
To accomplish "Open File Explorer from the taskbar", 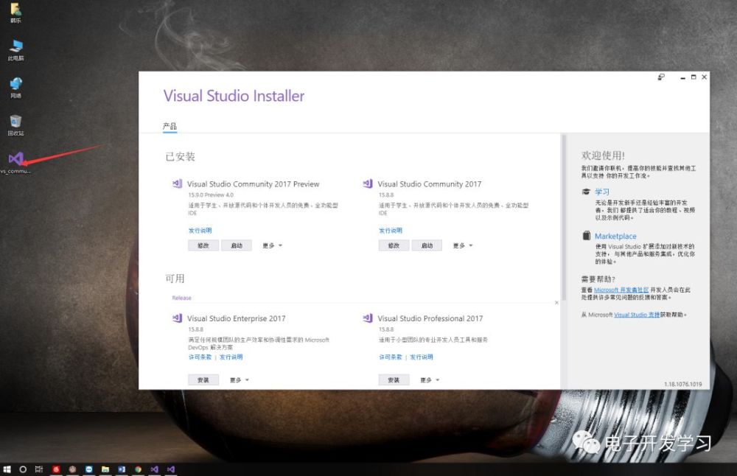I will pos(105,469).
